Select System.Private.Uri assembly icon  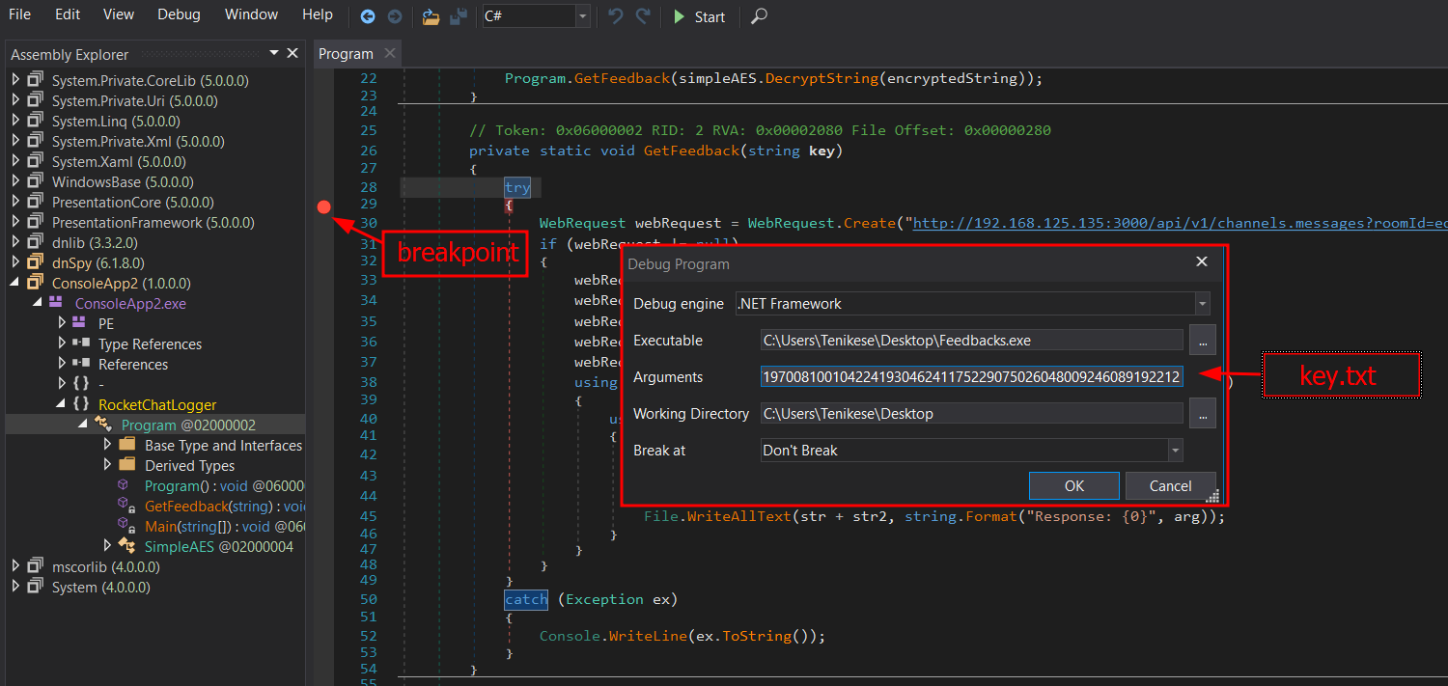[x=36, y=99]
